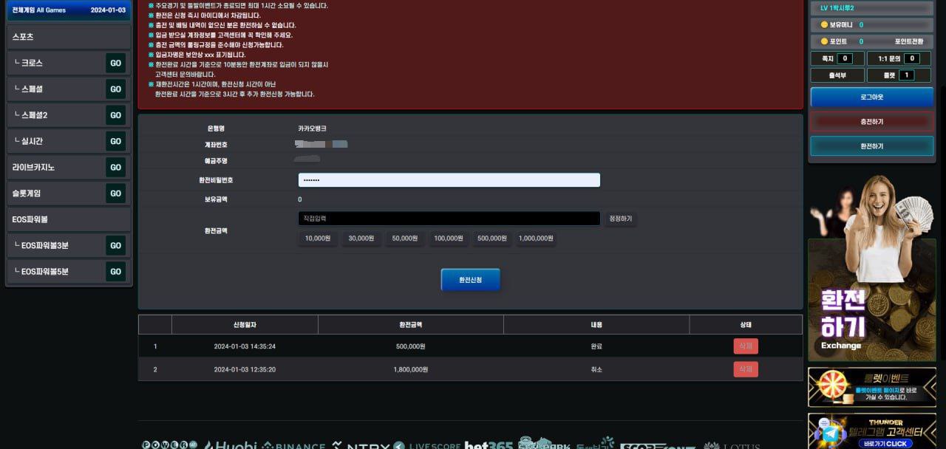Click the 포인트전환 link
Viewport: 946px width, 449px height.
(910, 42)
